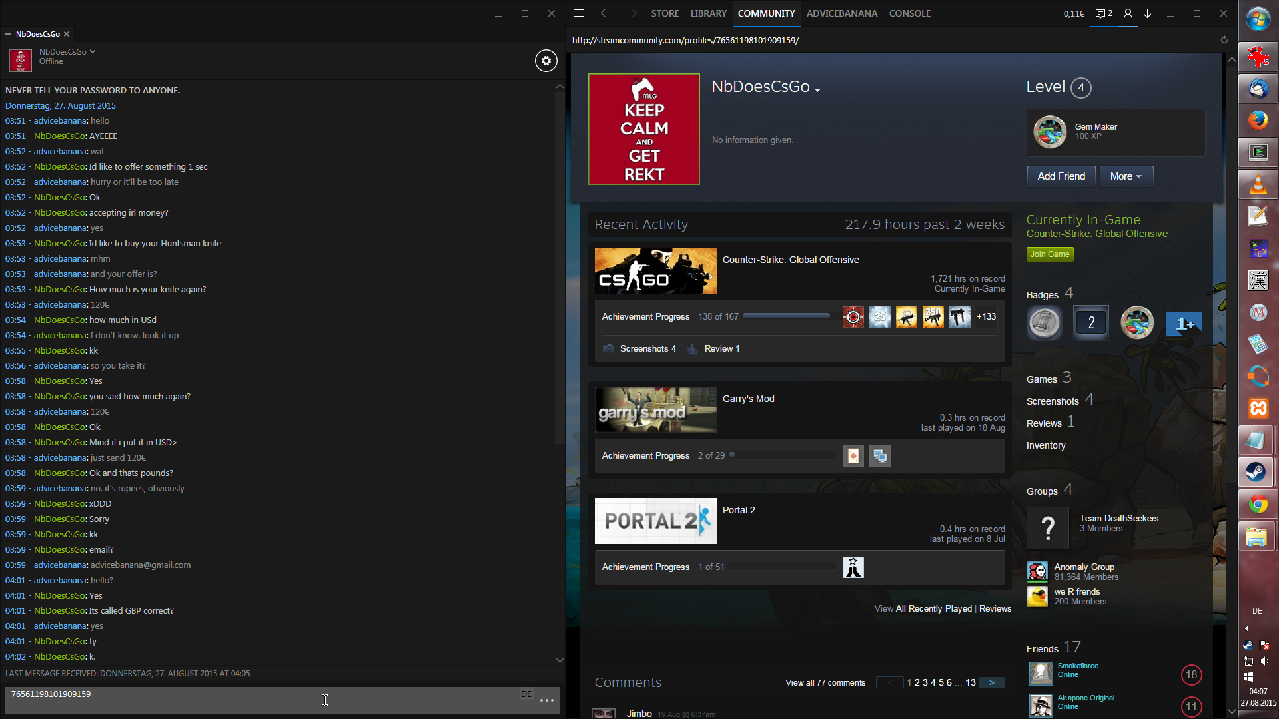Open Google Chrome from the taskbar

click(x=1258, y=505)
